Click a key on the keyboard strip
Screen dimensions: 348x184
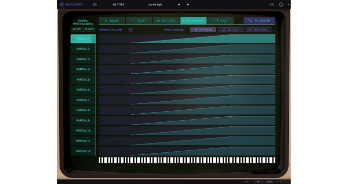tap(187, 160)
